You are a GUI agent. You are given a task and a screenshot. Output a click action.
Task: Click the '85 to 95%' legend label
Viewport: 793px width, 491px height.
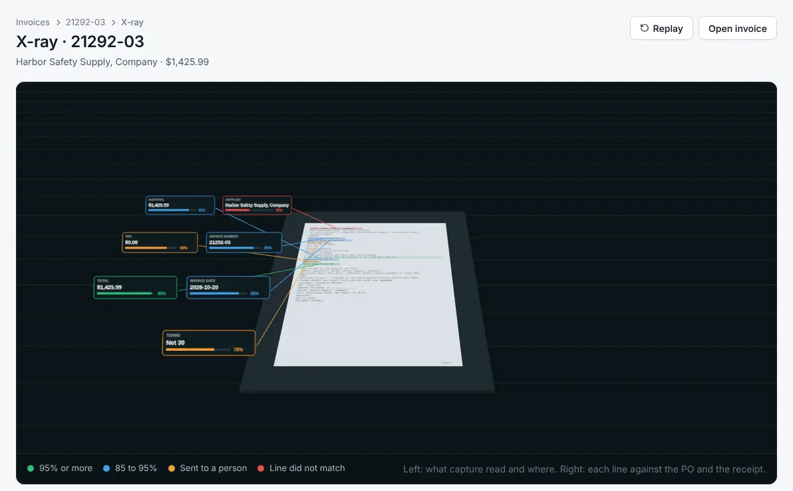tap(136, 468)
